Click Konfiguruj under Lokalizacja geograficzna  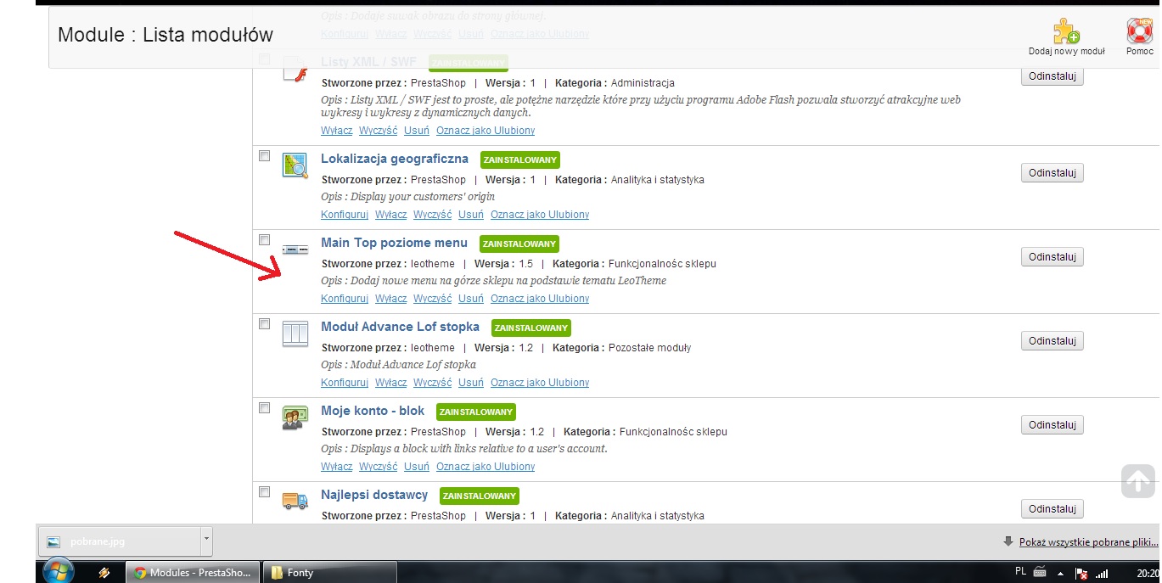[x=345, y=215]
